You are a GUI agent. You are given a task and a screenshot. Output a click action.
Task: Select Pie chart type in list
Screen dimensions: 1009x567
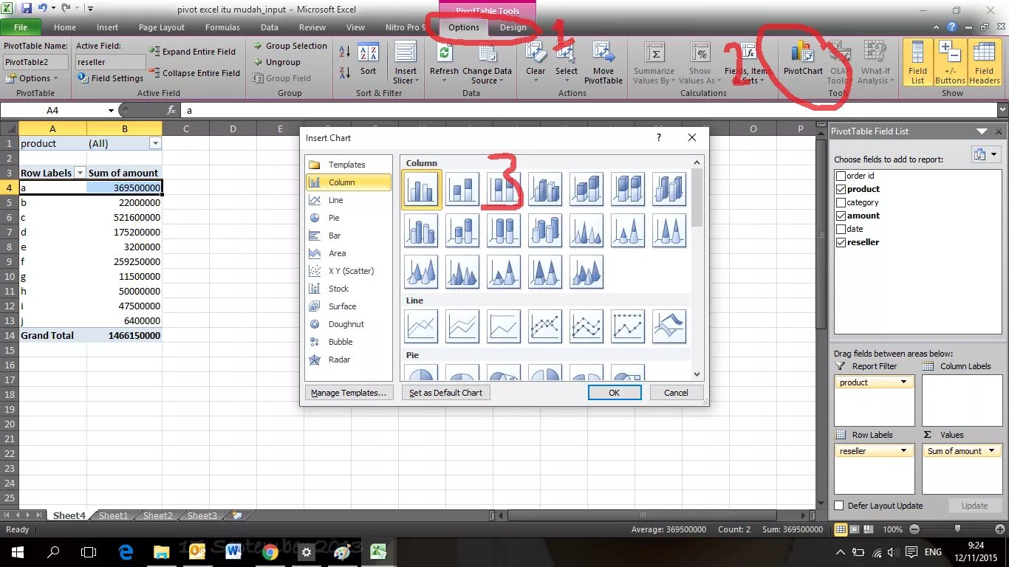click(349, 218)
